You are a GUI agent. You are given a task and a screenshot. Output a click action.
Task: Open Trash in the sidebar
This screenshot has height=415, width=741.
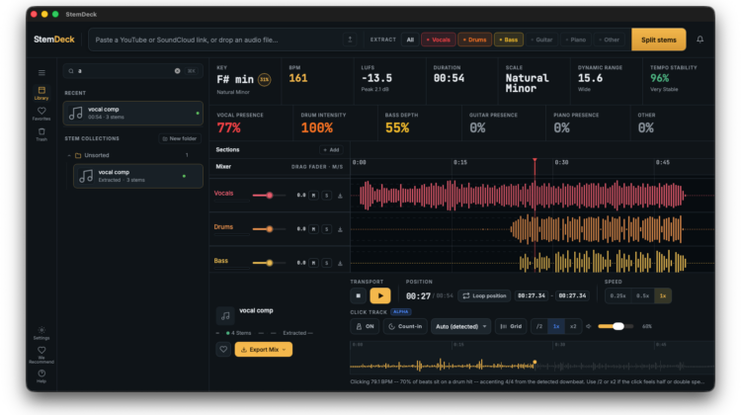(x=41, y=134)
